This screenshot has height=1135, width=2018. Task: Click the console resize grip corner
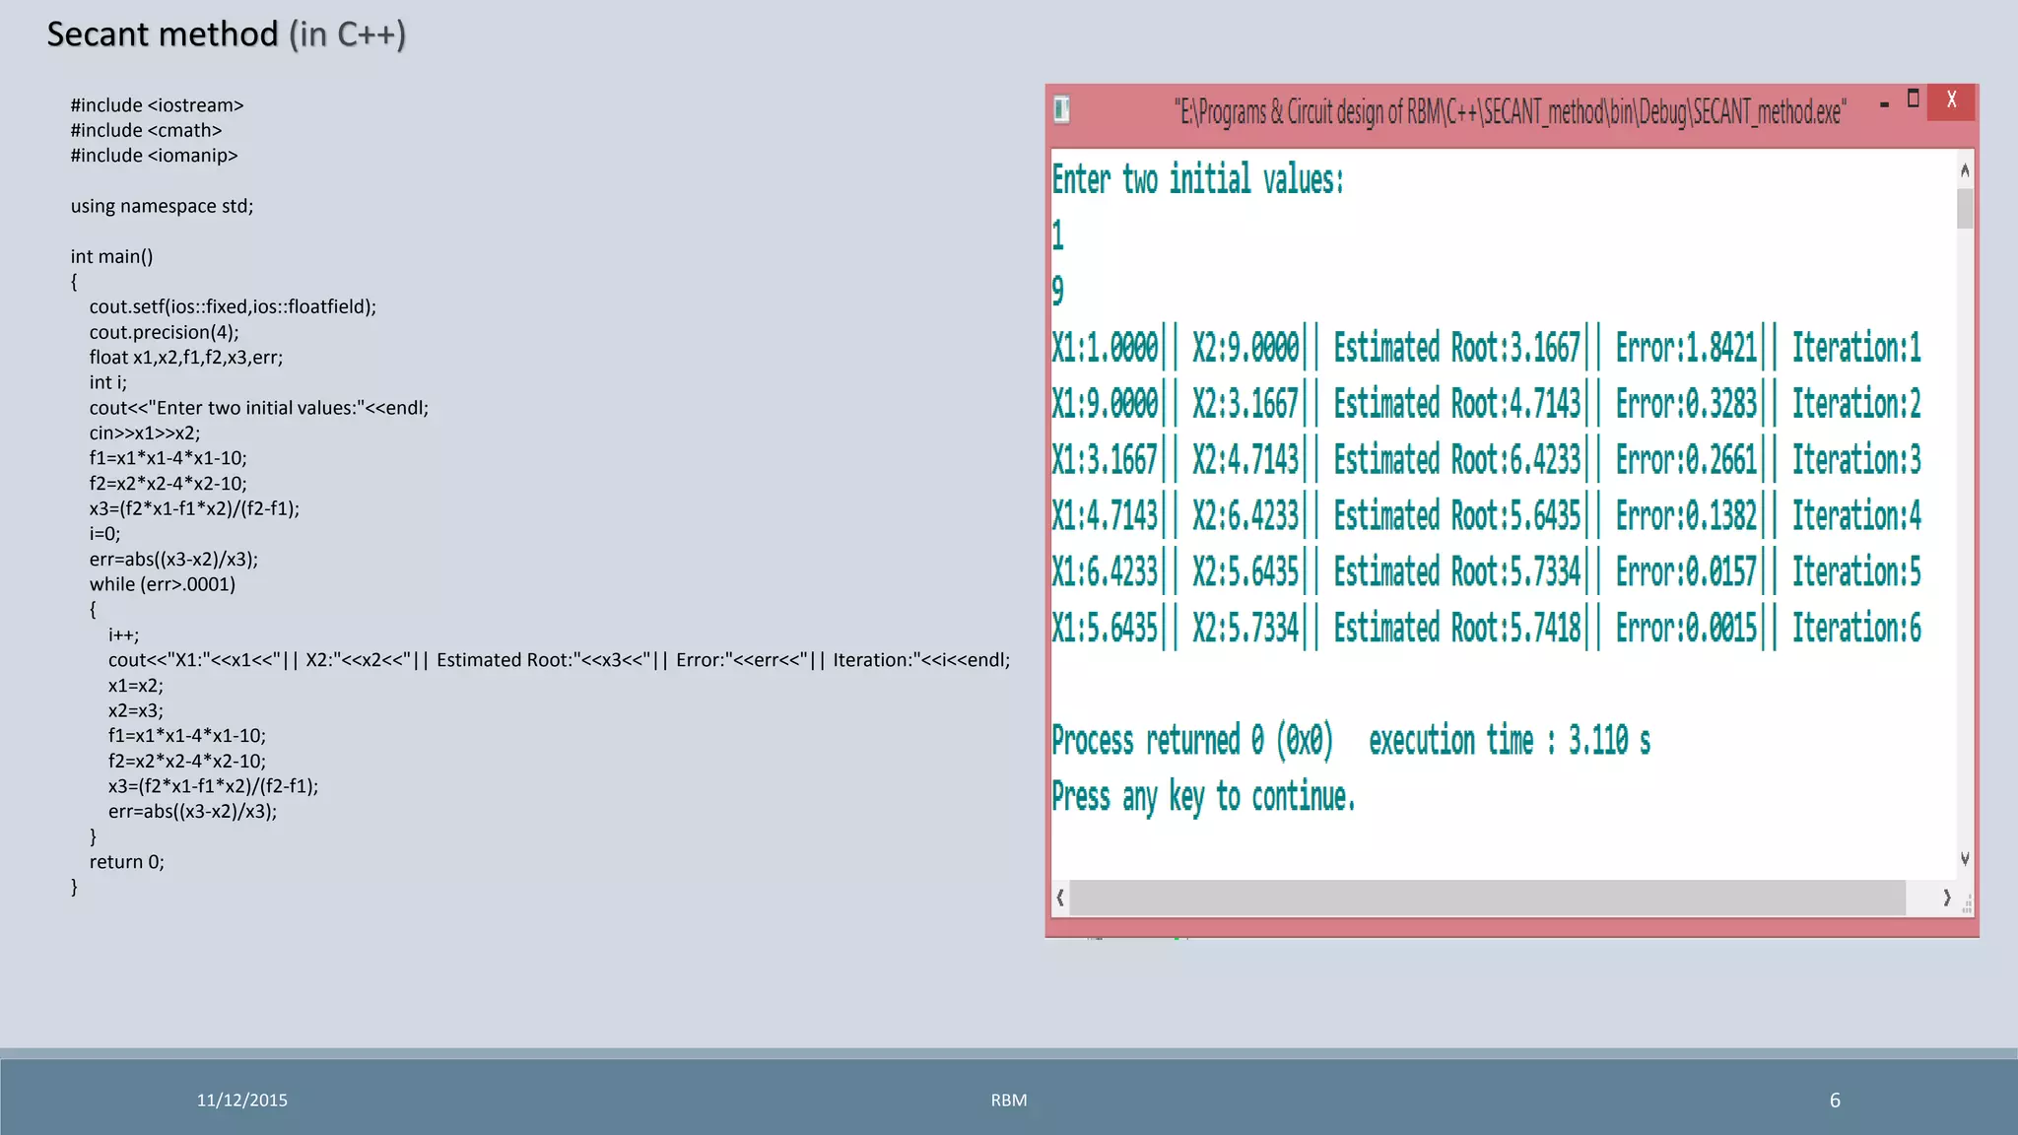[1967, 902]
